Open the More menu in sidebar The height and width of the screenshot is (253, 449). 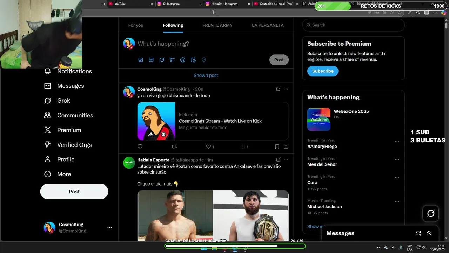58,174
